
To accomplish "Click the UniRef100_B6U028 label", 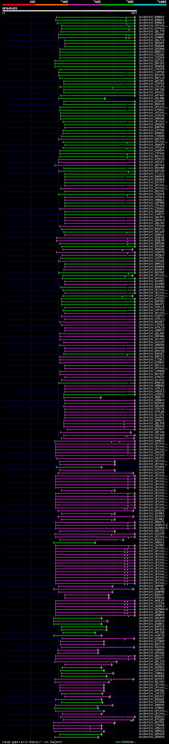I will [152, 104].
